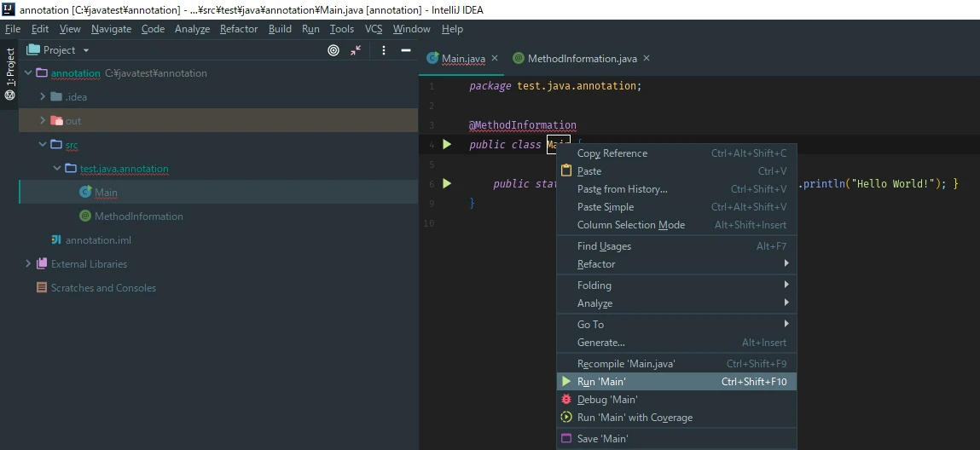The height and width of the screenshot is (450, 980).
Task: Click the MethodInformation annotation icon in tree
Action: 85,216
